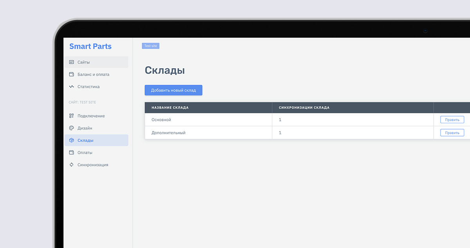Open the Оплаты card icon
The height and width of the screenshot is (248, 470).
pyautogui.click(x=71, y=152)
